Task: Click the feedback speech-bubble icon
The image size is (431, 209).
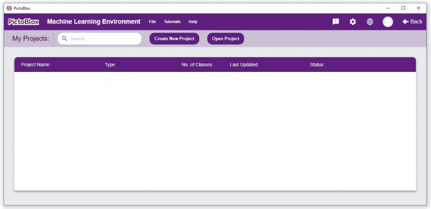Action: click(336, 22)
